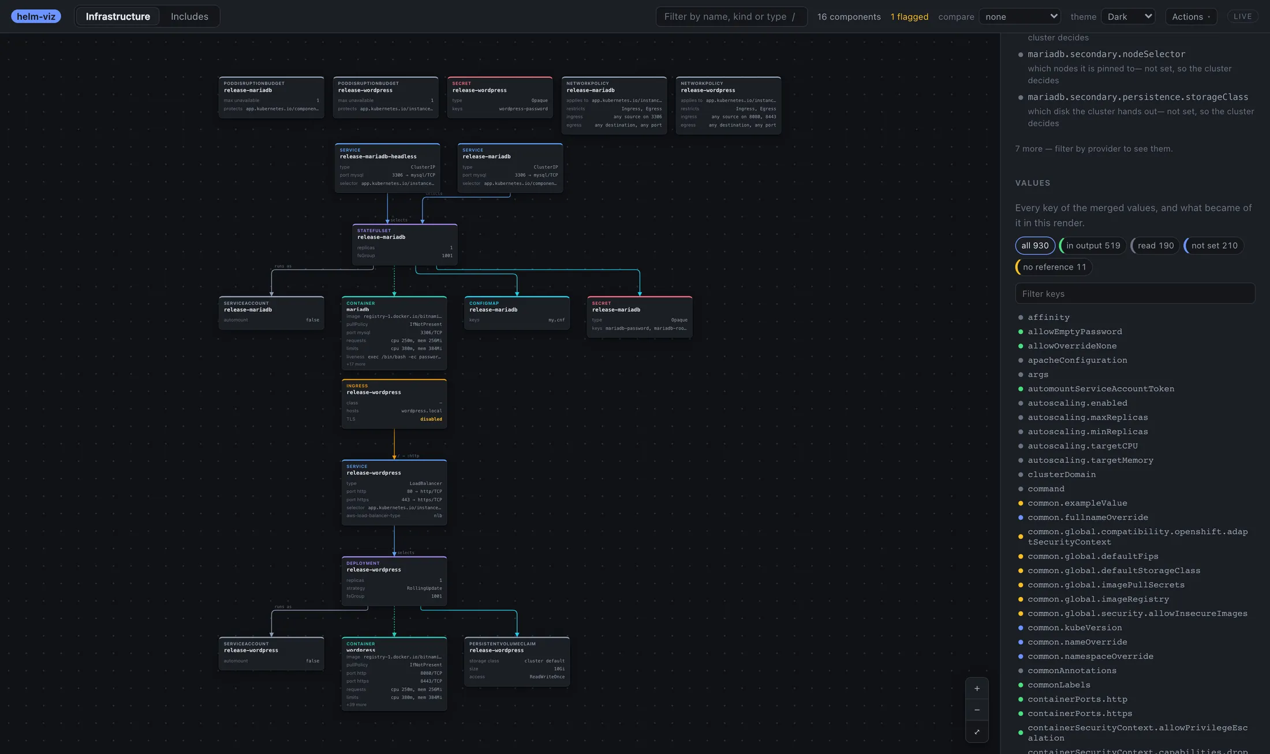Select the mariadb.secondary.nodeSelector entry
The width and height of the screenshot is (1270, 754).
(1106, 54)
